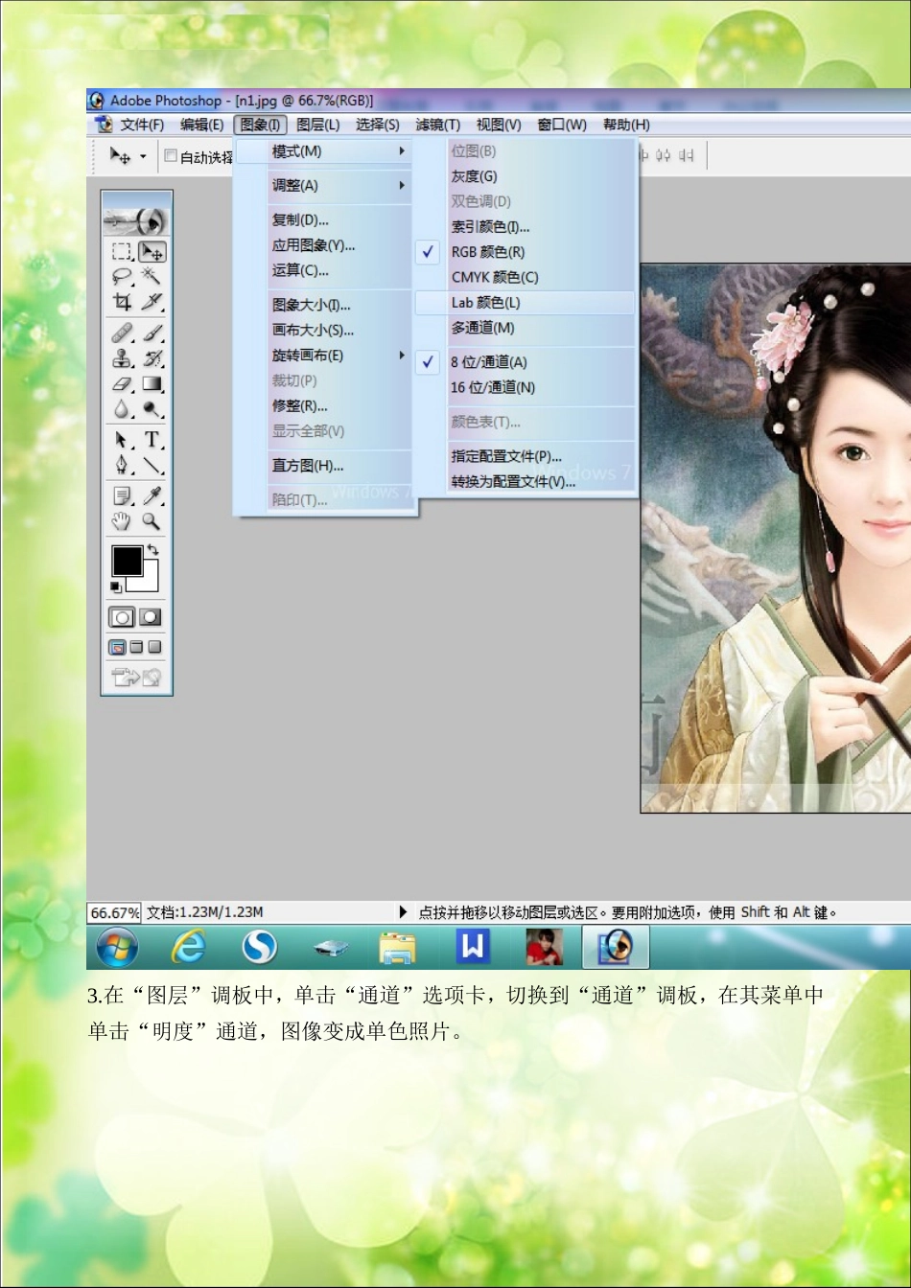Select the Path Selection tool
The height and width of the screenshot is (1288, 911).
[122, 440]
